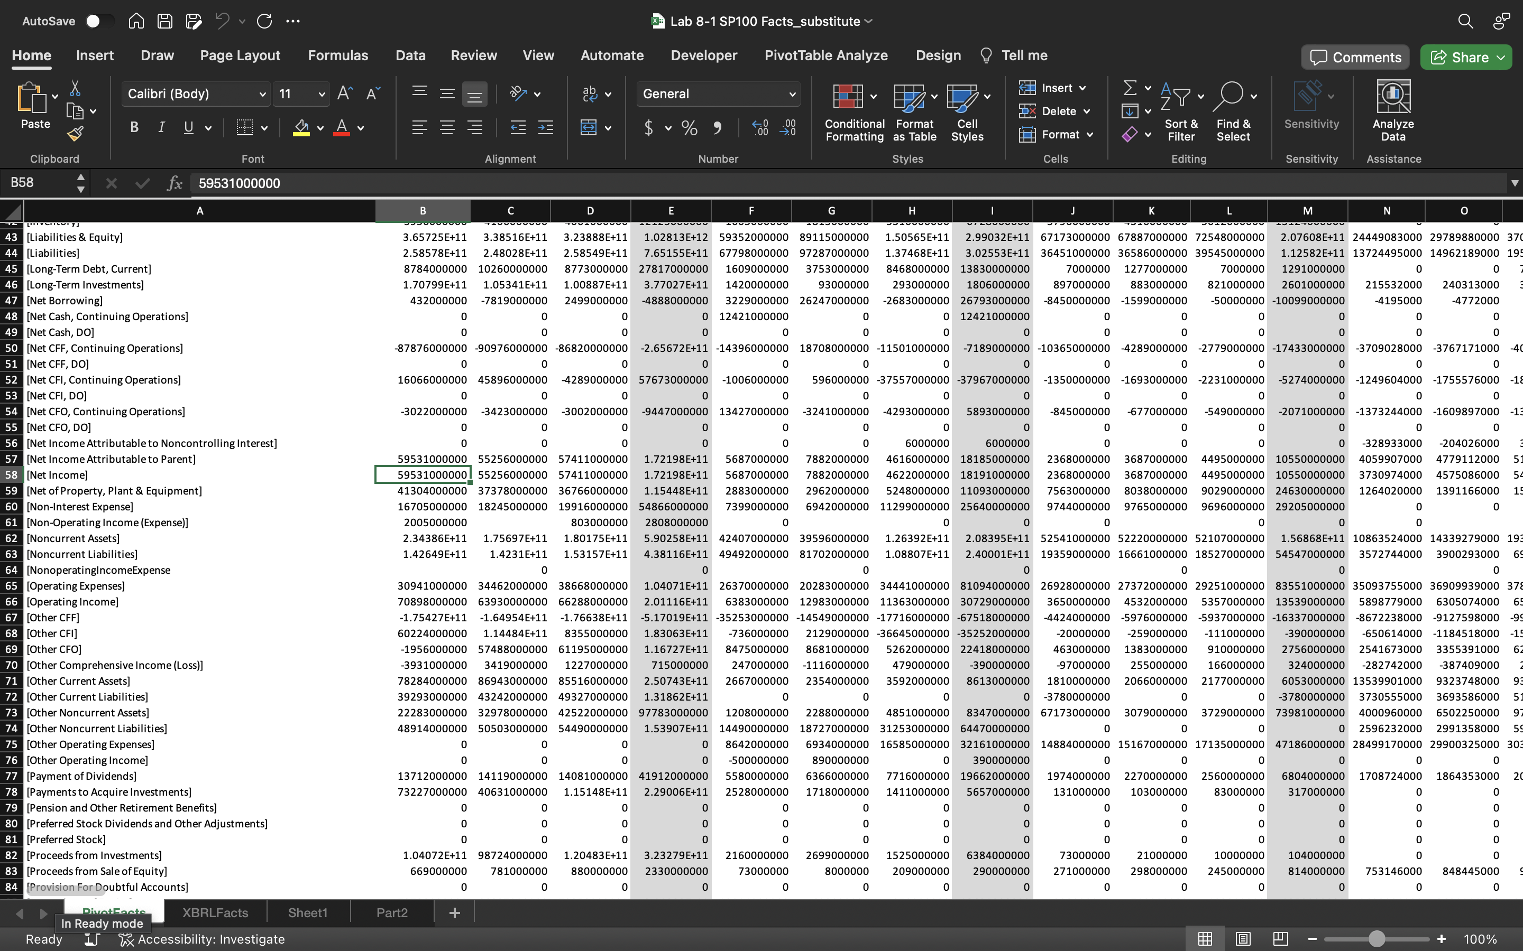The height and width of the screenshot is (951, 1523).
Task: Toggle Bold formatting
Action: [x=134, y=128]
